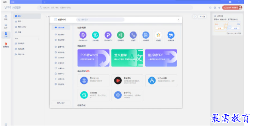The height and width of the screenshot is (129, 253).
Task: Open the blue image icon at row end
Action: pyautogui.click(x=171, y=35)
